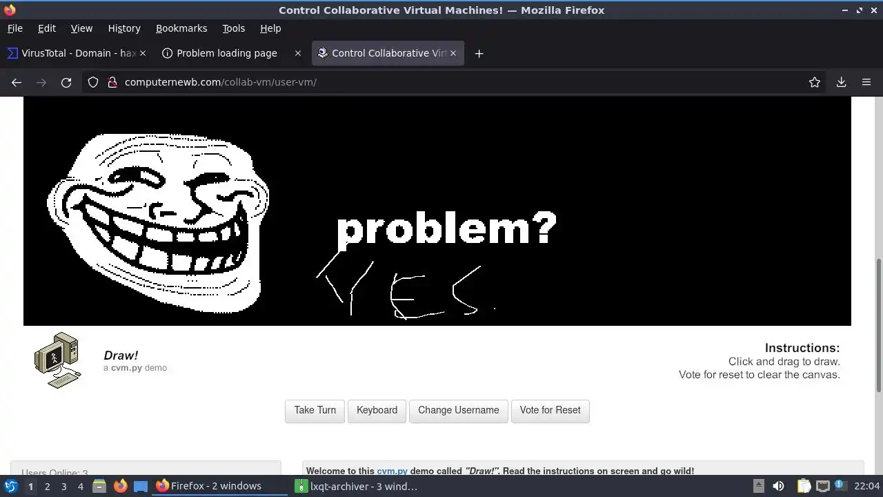Screen dimensions: 883x497
Task: Switch to virtual desktop 3
Action: click(x=63, y=486)
